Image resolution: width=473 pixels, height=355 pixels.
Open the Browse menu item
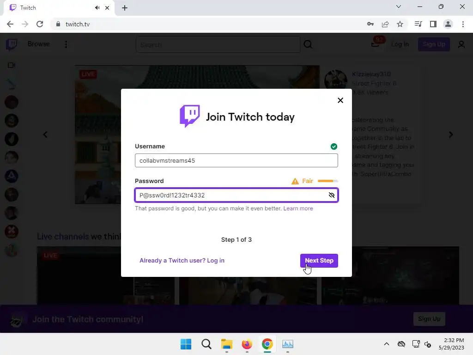39,44
